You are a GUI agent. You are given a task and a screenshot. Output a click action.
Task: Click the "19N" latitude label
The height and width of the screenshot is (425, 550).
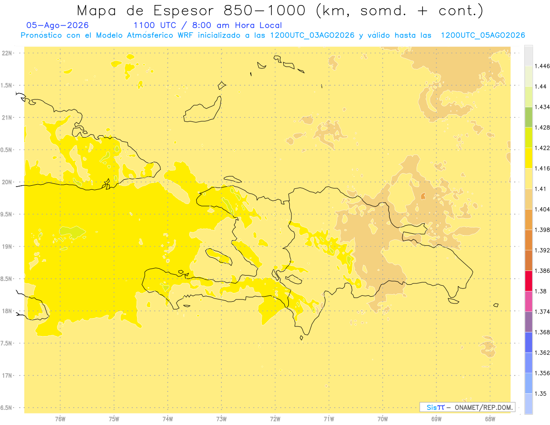point(7,247)
